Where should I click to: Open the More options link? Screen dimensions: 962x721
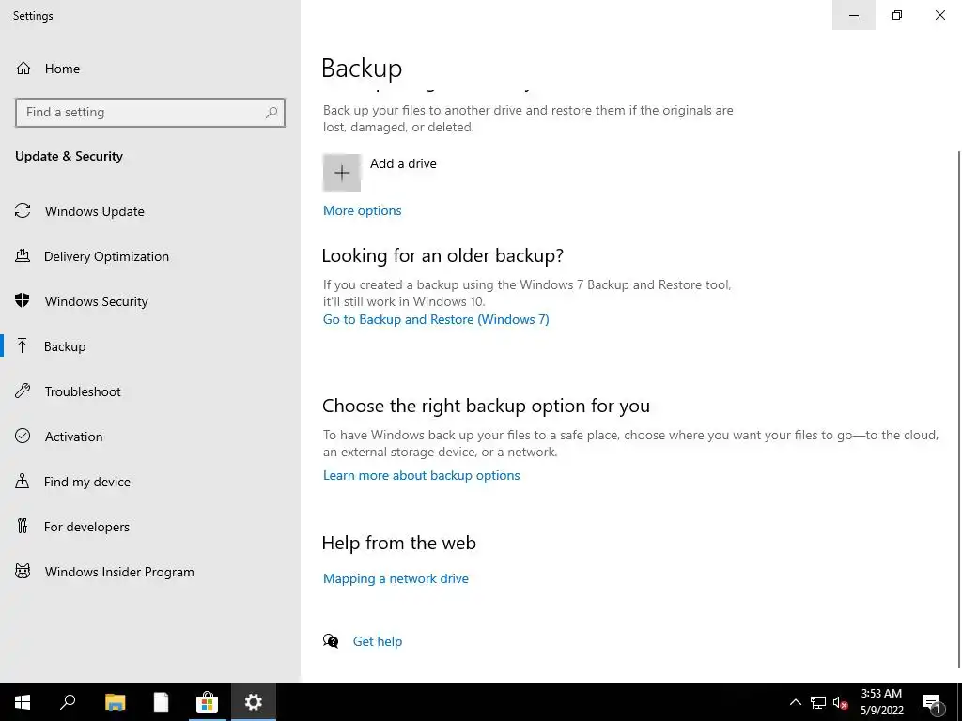coord(362,210)
